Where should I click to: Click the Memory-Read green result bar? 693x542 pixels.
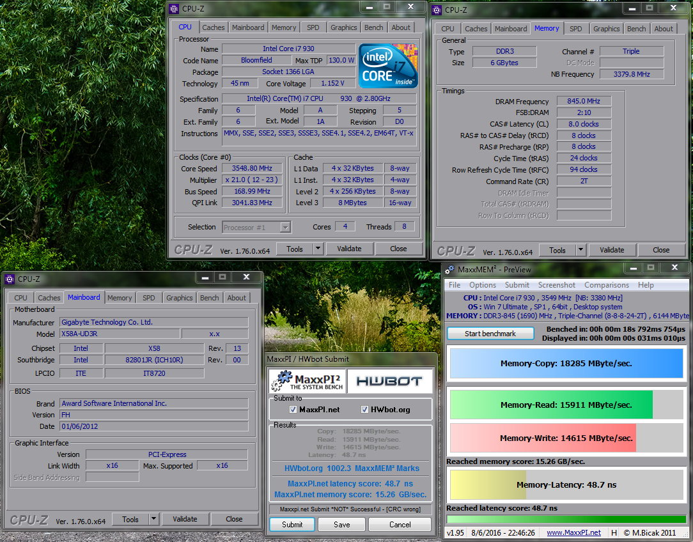(551, 405)
